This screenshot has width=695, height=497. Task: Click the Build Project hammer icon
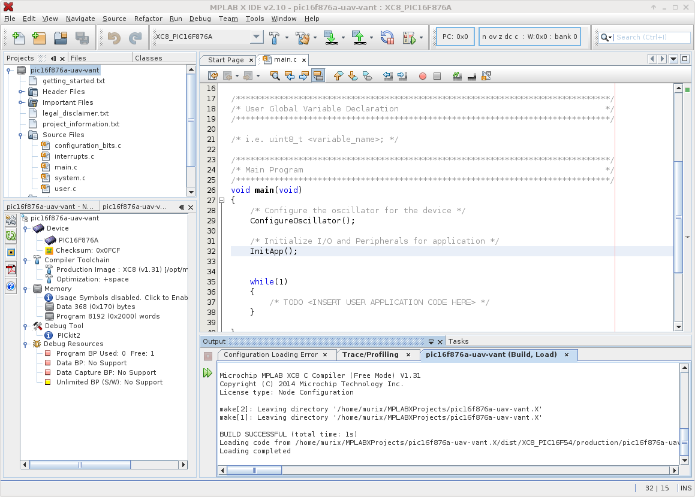[x=275, y=38]
